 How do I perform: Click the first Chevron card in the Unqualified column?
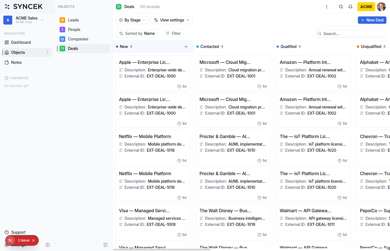[x=373, y=147]
